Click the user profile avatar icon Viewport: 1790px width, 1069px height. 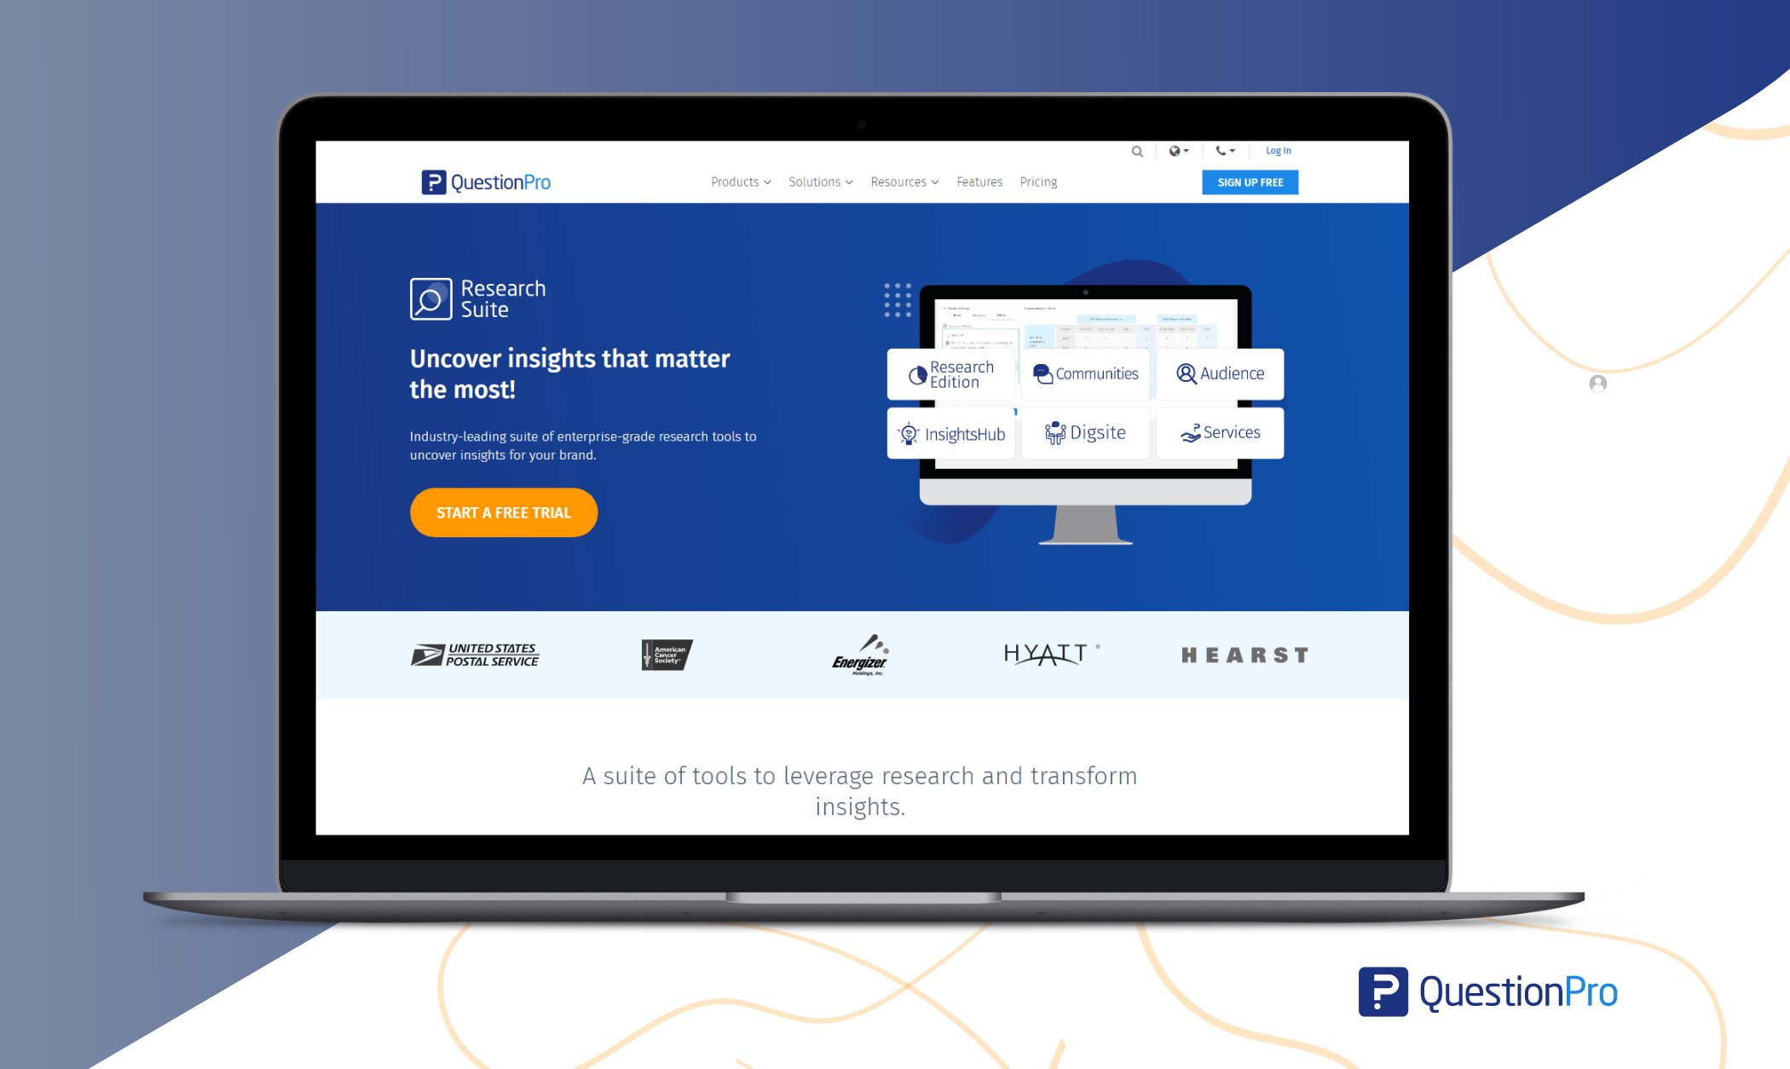pos(1598,383)
